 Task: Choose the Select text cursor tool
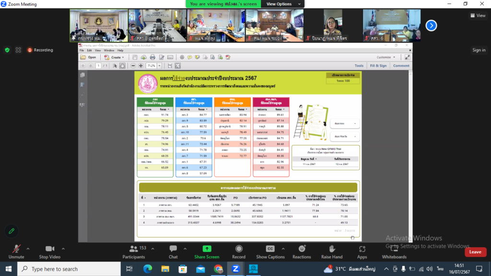(x=115, y=66)
